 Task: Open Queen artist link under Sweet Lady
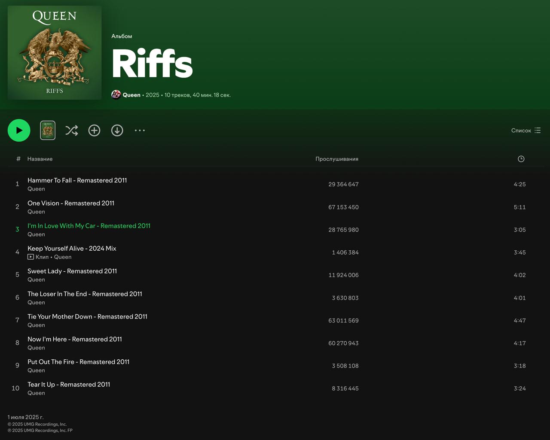(36, 279)
